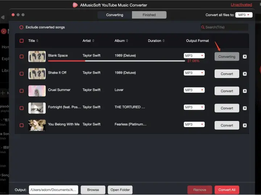Remove Blank Space with its X icon
Screen dimensions: 261x195
pos(245,57)
